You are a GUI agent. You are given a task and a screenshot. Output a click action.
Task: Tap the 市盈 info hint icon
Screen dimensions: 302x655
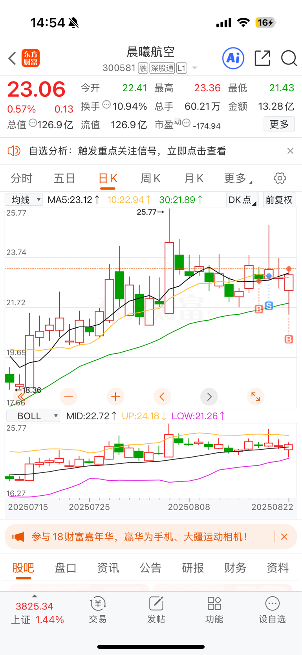187,123
